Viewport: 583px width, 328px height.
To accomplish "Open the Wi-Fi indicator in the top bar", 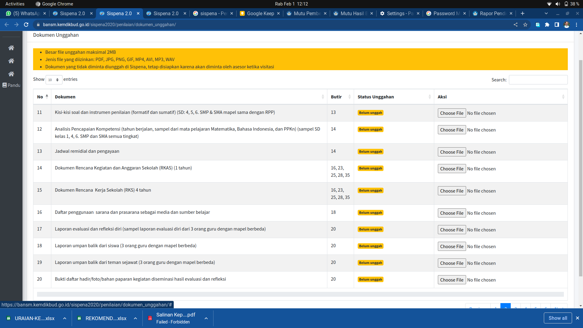I will [549, 4].
